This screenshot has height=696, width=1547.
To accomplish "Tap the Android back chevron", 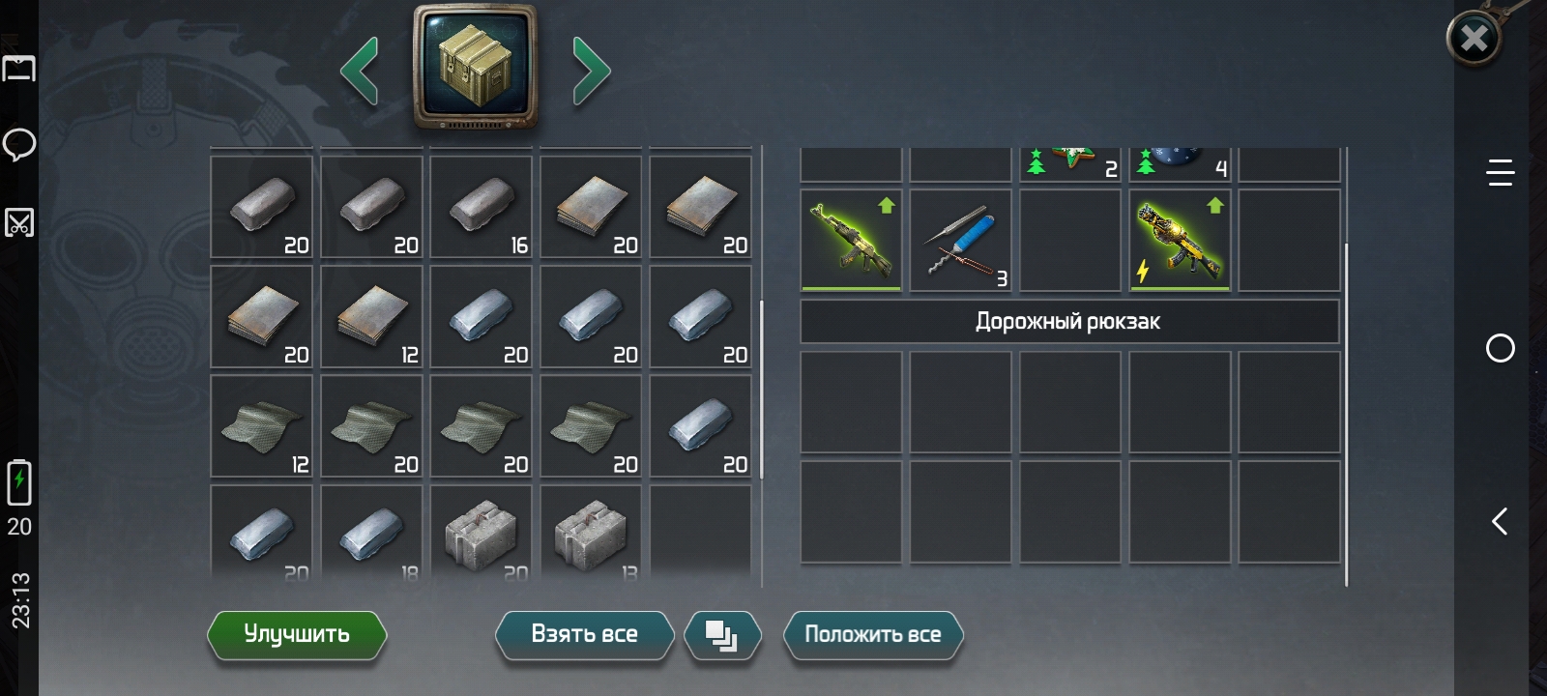I will tap(1500, 522).
